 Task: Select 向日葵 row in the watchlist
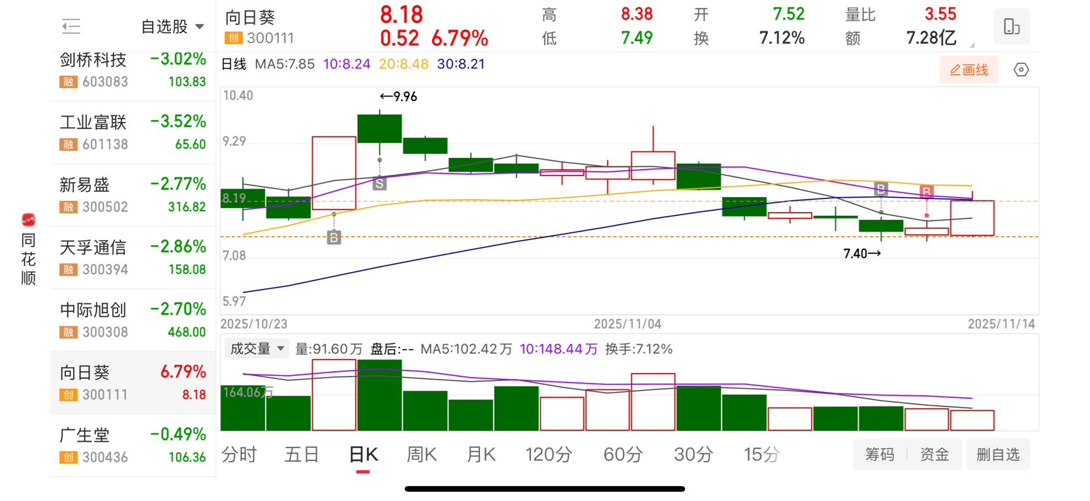point(133,383)
